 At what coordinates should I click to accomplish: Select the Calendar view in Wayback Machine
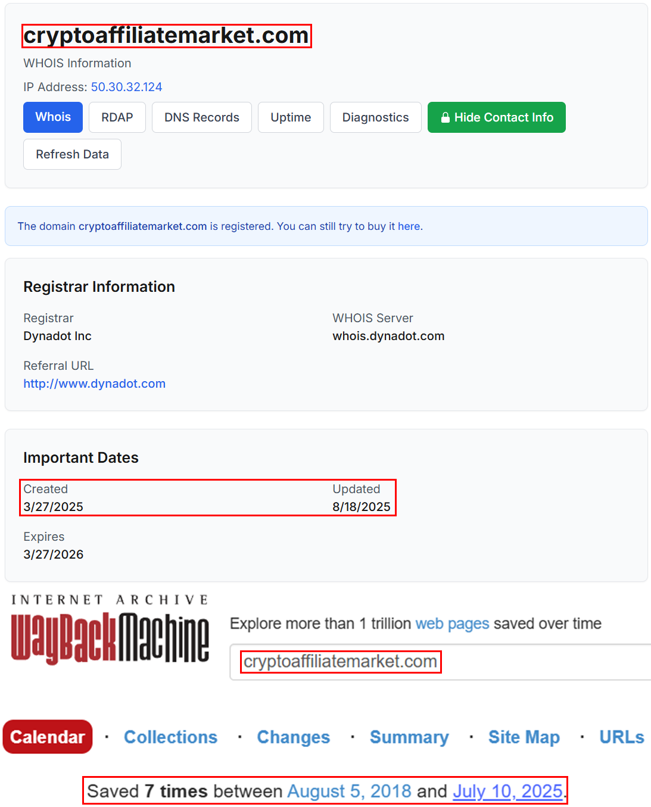[47, 737]
